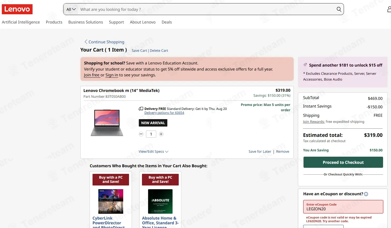Image resolution: width=391 pixels, height=228 pixels.
Task: Click the eCoupon code field containing LEGION20
Action: [x=343, y=207]
